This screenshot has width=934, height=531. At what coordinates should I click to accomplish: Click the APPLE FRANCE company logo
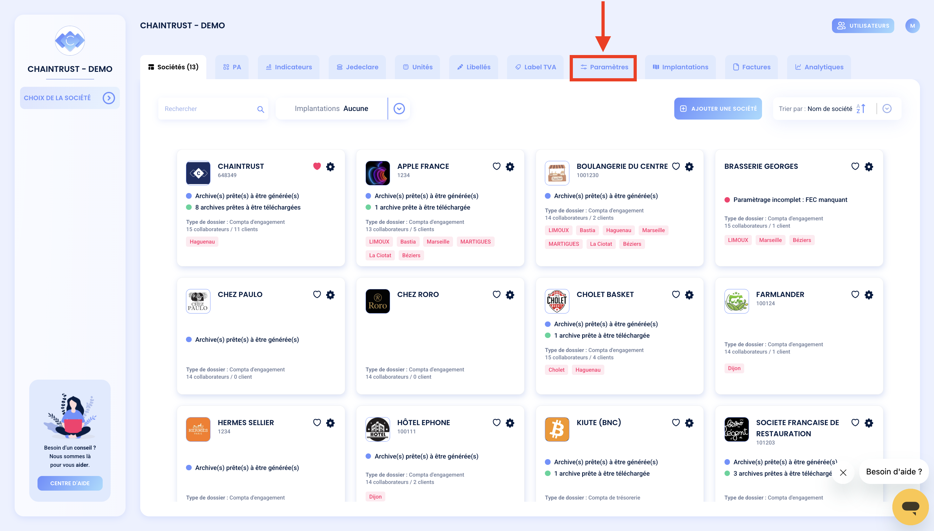(x=377, y=173)
